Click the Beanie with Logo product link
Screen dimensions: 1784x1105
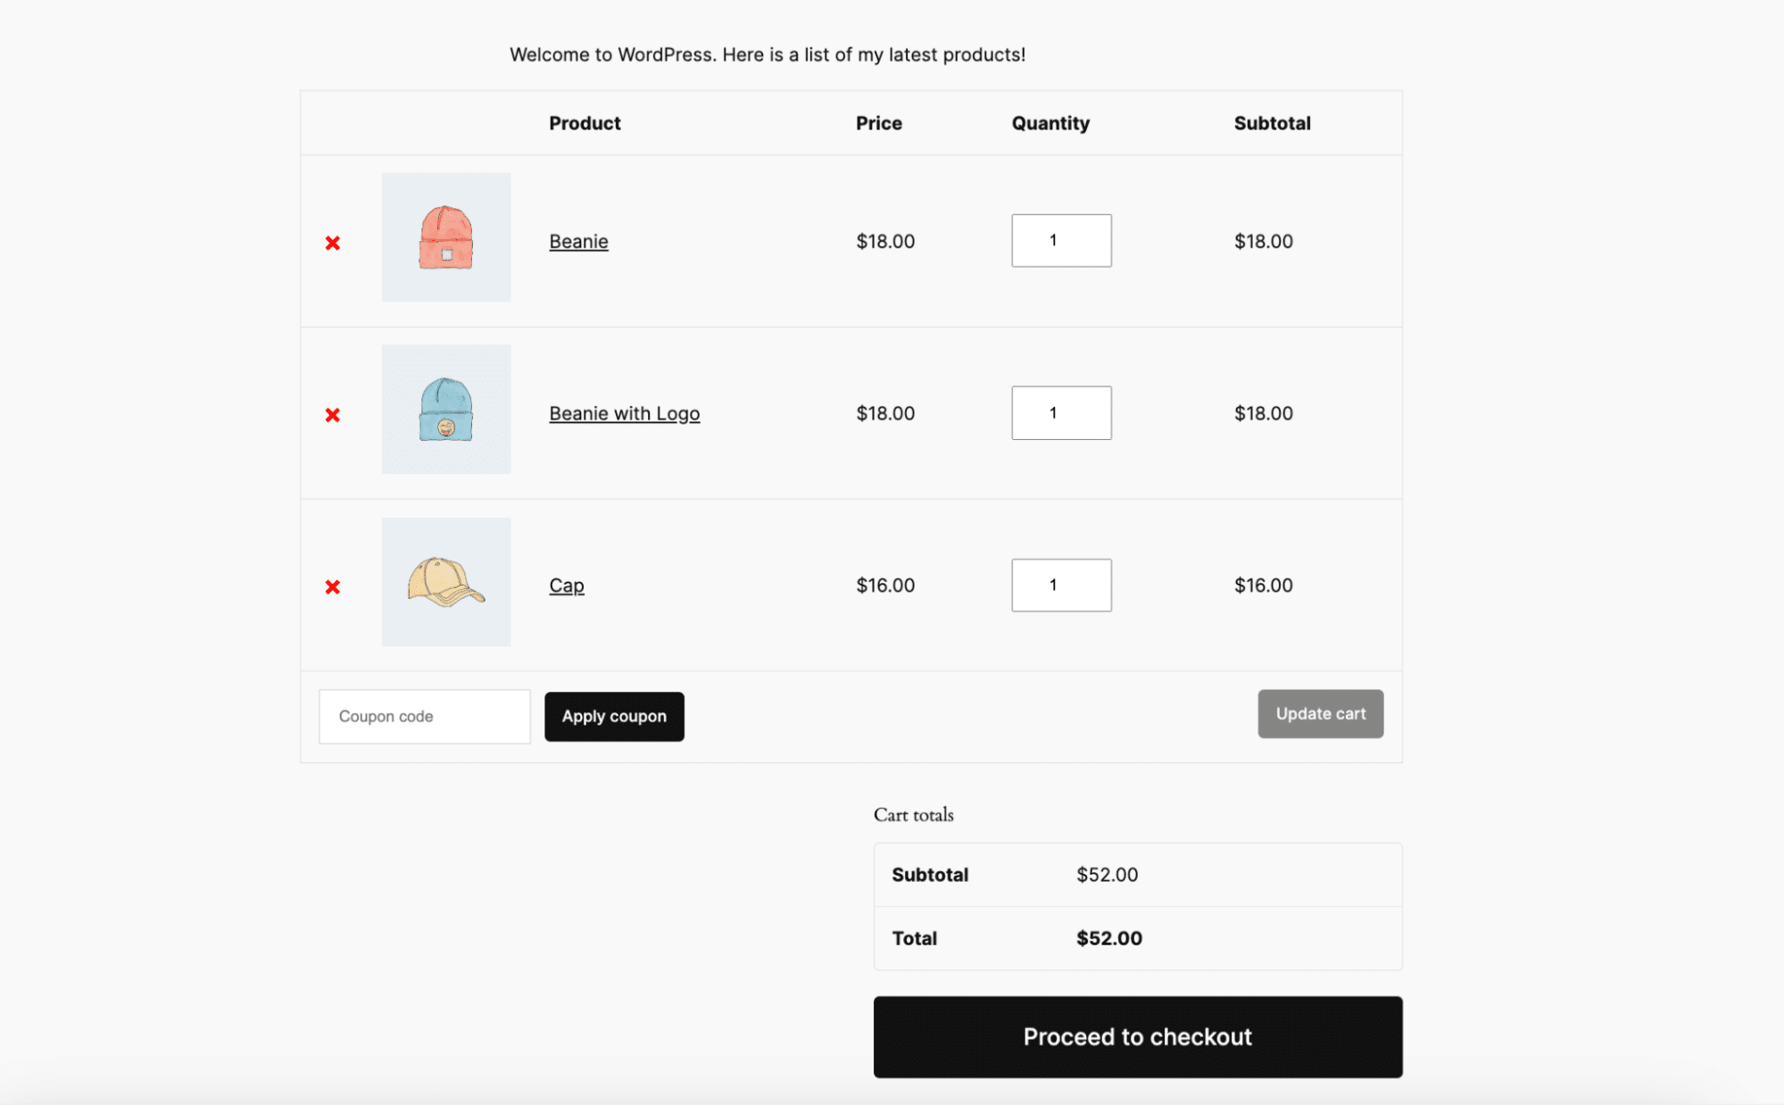[x=625, y=411]
